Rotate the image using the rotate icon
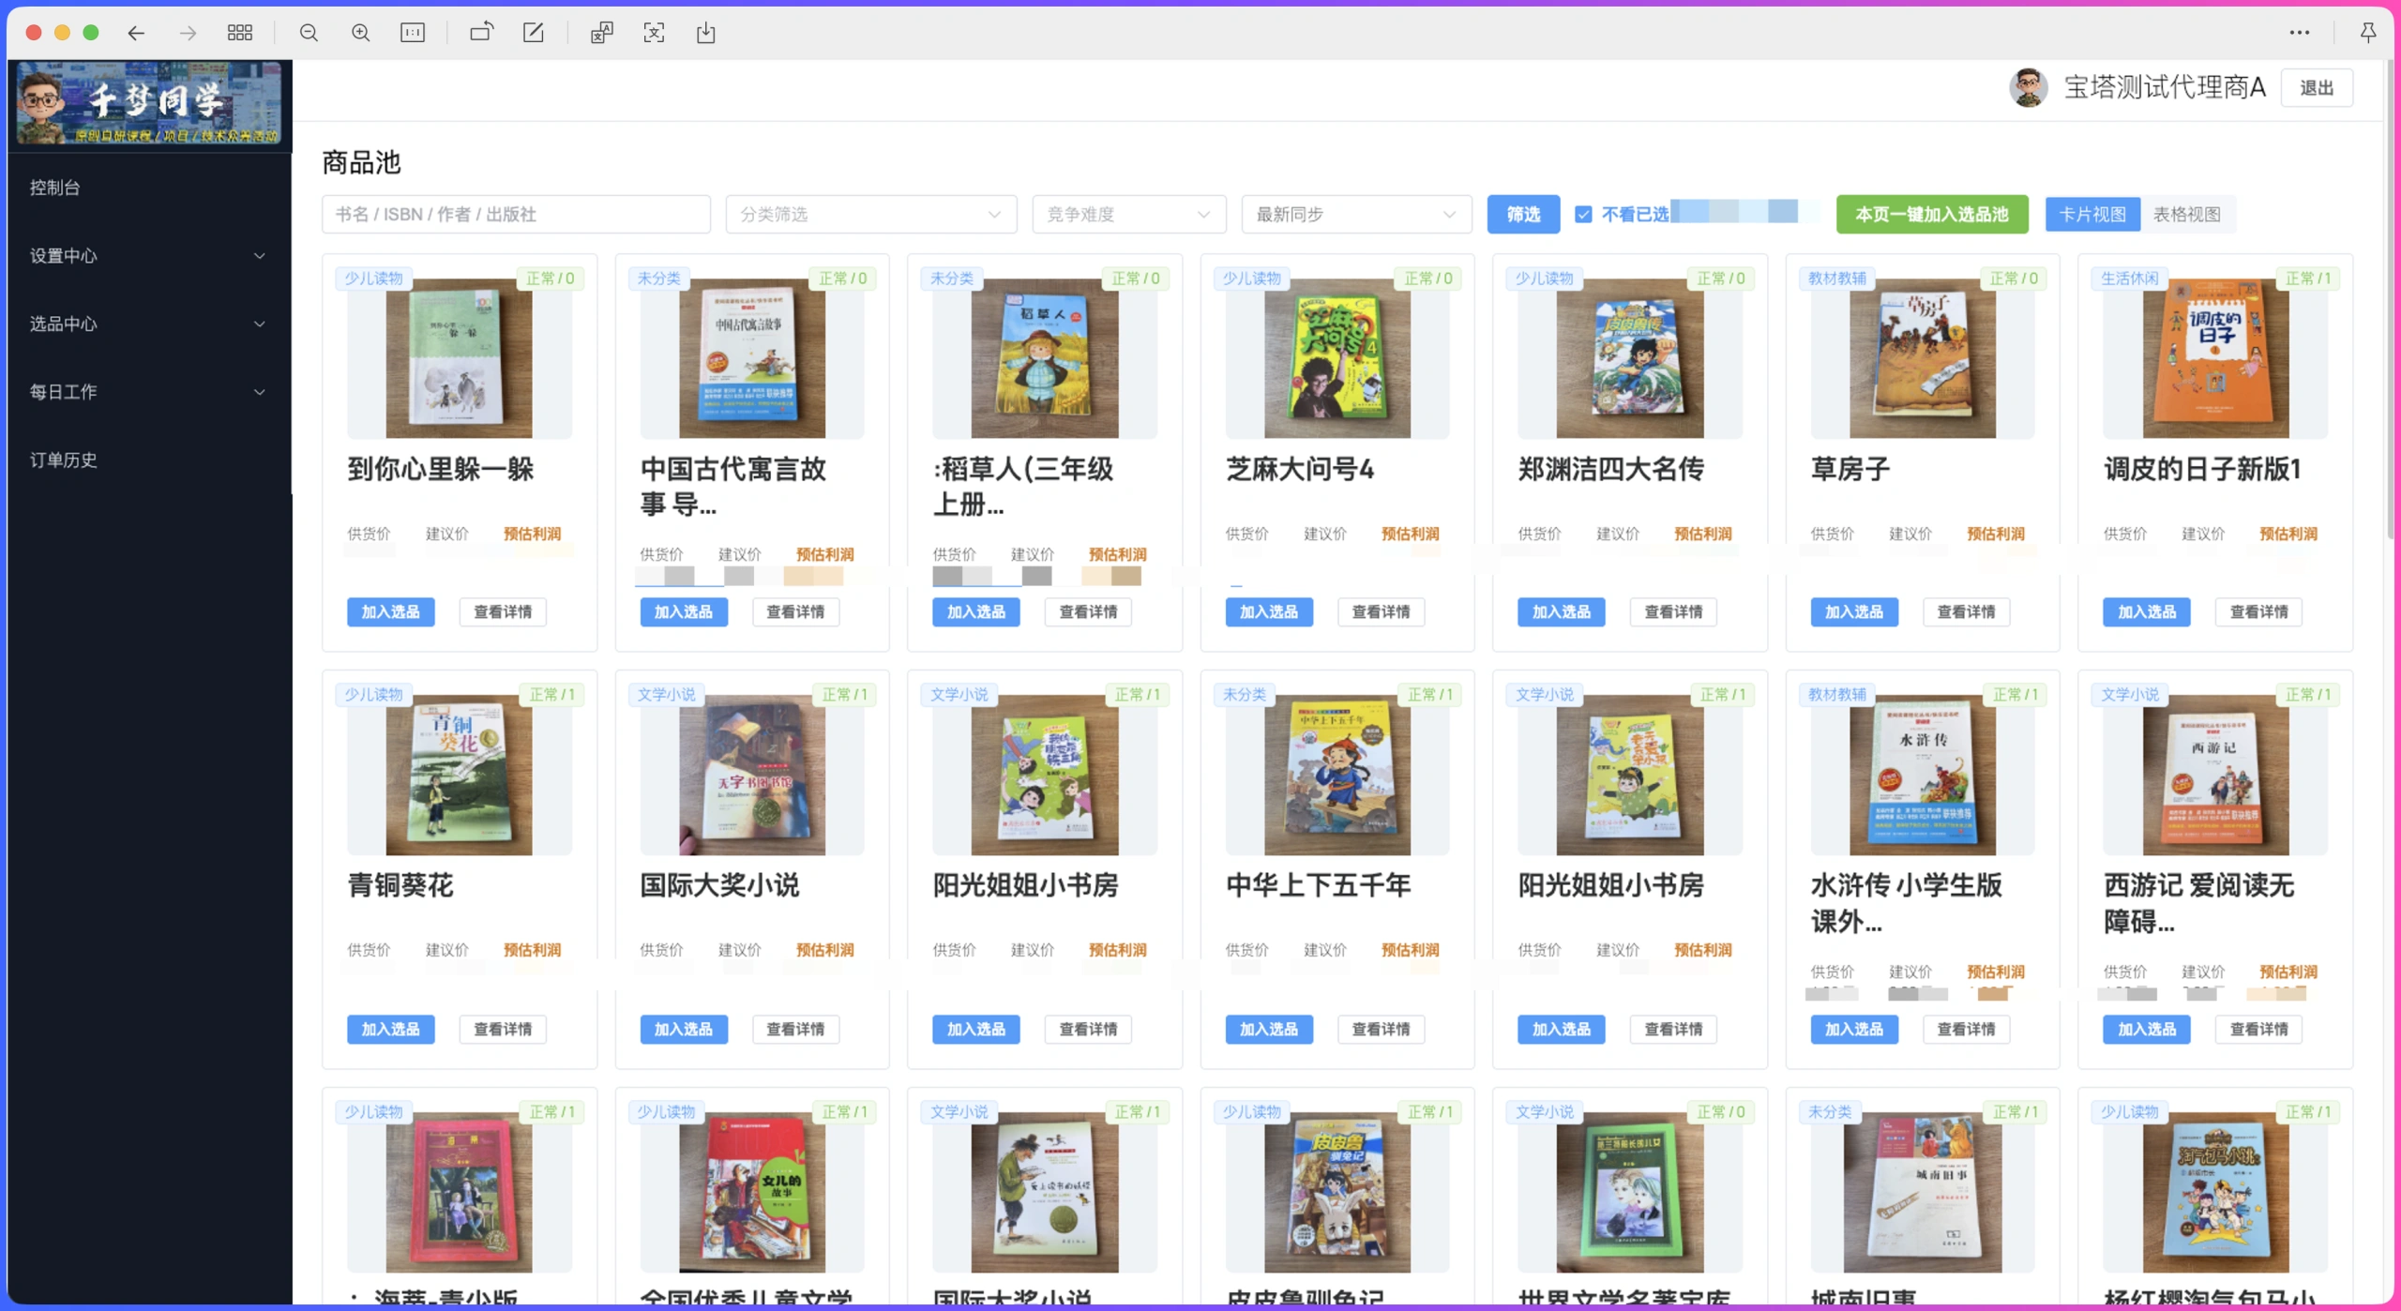2401x1311 pixels. coord(481,33)
